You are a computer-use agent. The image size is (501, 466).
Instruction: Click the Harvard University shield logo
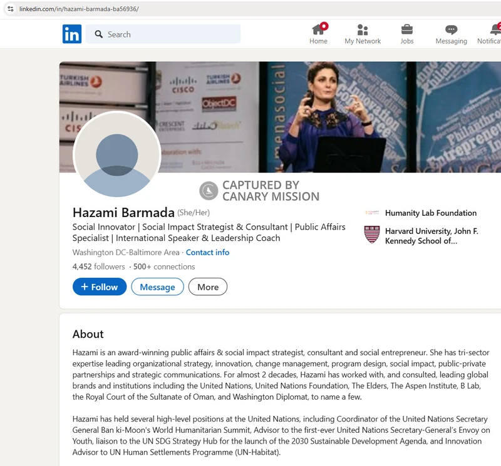pyautogui.click(x=372, y=235)
